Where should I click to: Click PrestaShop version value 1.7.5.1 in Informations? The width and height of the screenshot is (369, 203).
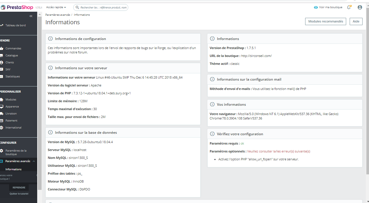(x=251, y=48)
